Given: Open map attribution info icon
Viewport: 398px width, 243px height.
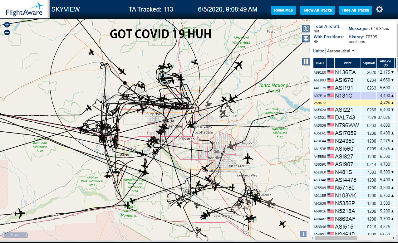Looking at the screenshot, I should coord(303,234).
